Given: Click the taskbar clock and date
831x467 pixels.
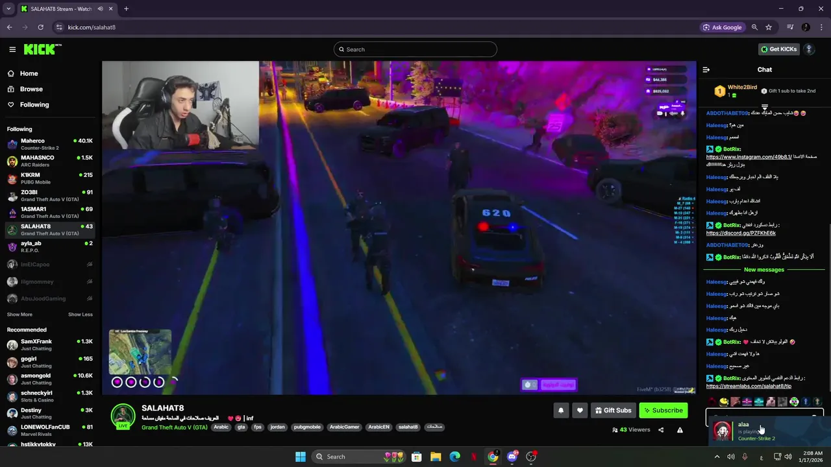Looking at the screenshot, I should [x=812, y=457].
